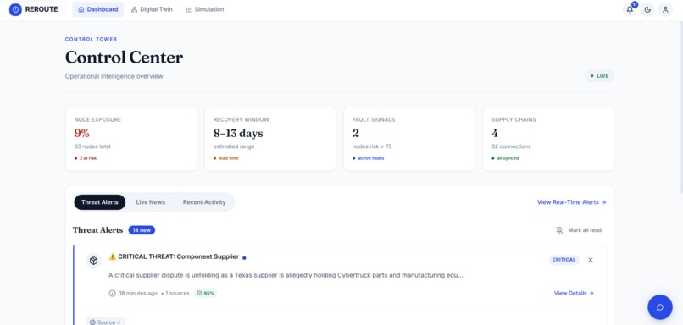Go to the Dashboard tab
This screenshot has height=325, width=683.
pos(98,9)
